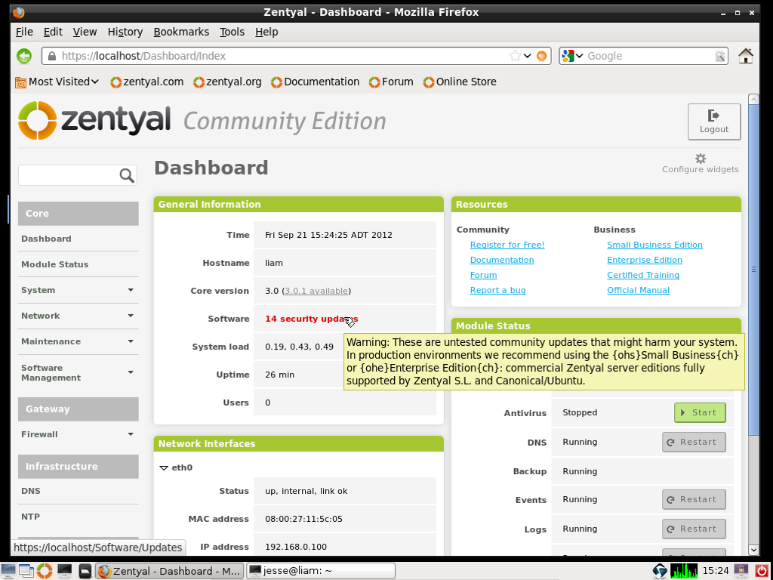The image size is (773, 580).
Task: Open the File menu
Action: click(x=24, y=32)
